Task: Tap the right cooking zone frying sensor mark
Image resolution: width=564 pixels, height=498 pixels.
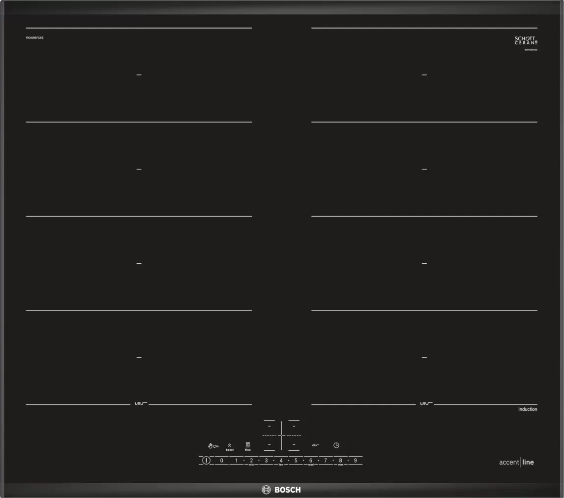Action: [x=426, y=404]
